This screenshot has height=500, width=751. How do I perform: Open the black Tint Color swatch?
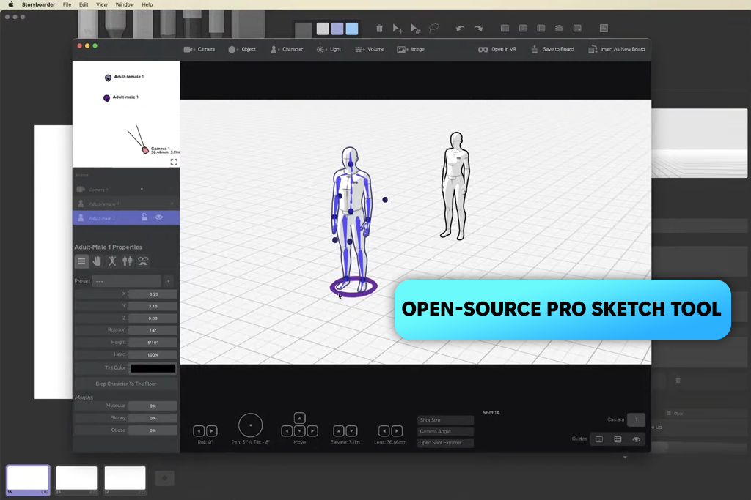click(x=153, y=368)
